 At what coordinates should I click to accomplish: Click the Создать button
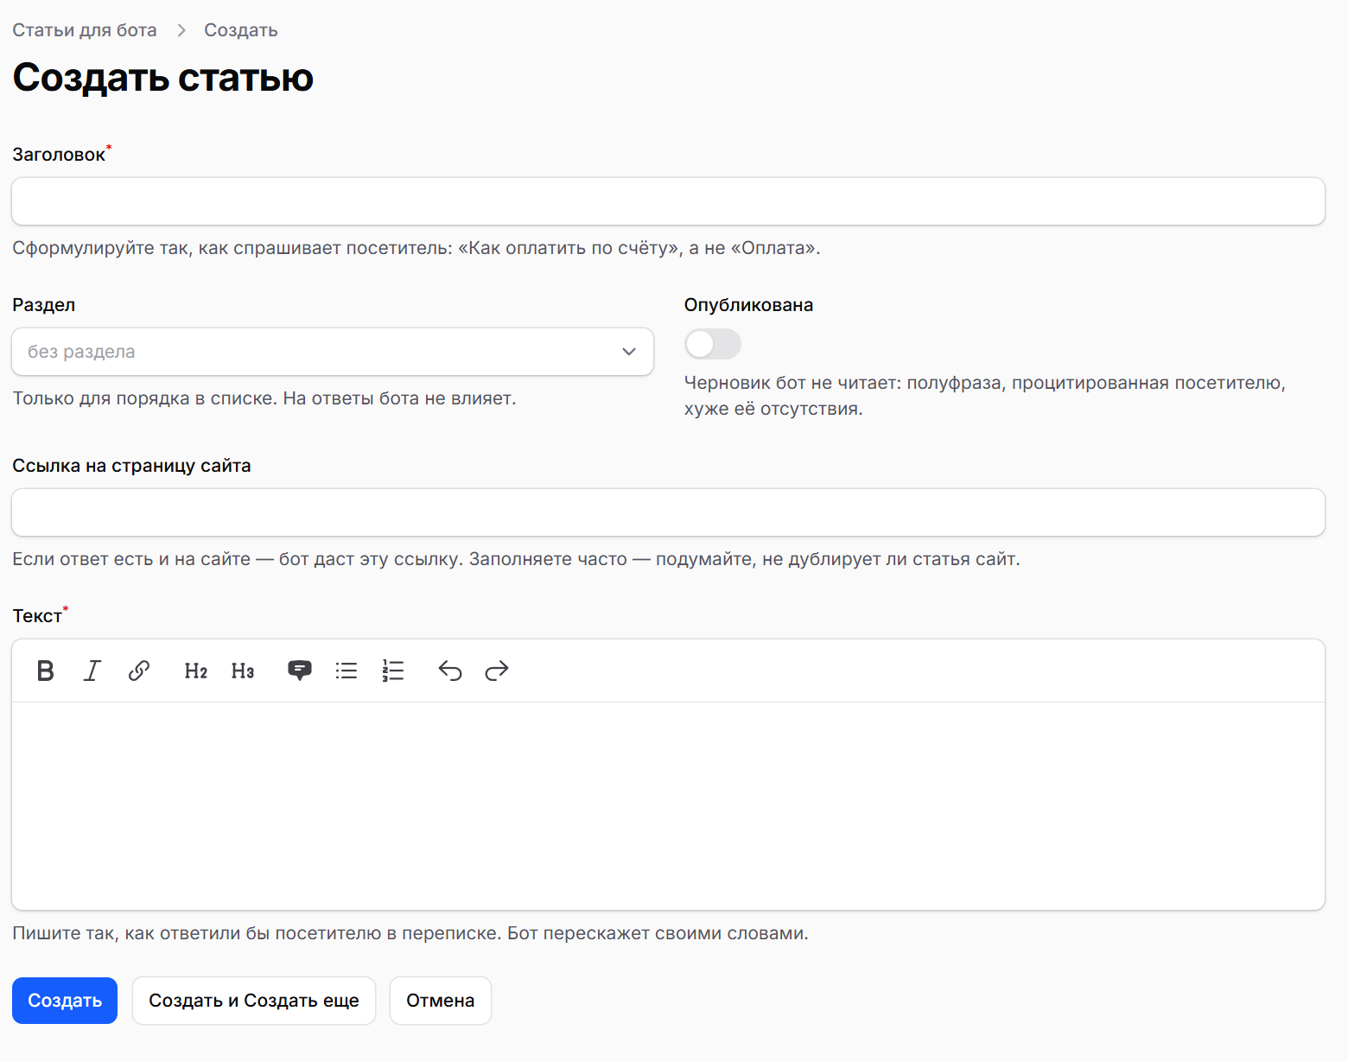65,1001
